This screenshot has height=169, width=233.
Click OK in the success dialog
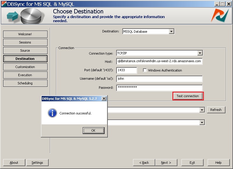pyautogui.click(x=93, y=130)
